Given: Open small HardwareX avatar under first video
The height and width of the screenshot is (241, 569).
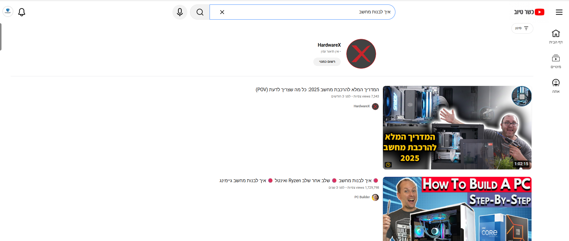Looking at the screenshot, I should click(375, 106).
